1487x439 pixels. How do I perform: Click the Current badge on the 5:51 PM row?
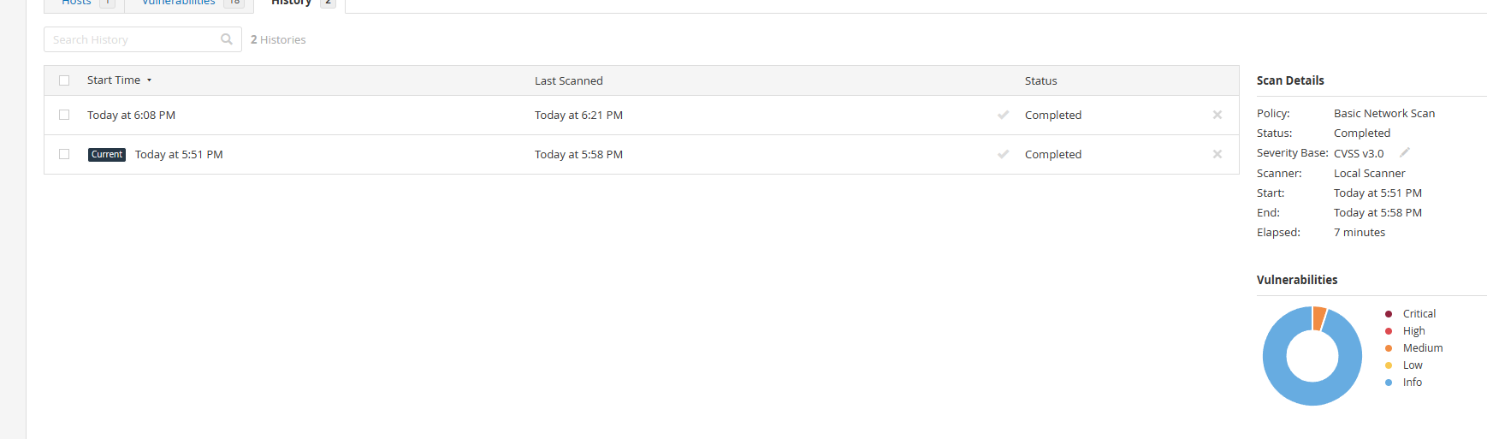(107, 155)
